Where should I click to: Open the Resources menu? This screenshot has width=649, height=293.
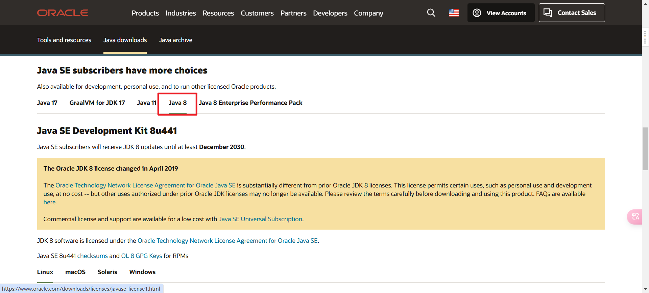pyautogui.click(x=218, y=13)
